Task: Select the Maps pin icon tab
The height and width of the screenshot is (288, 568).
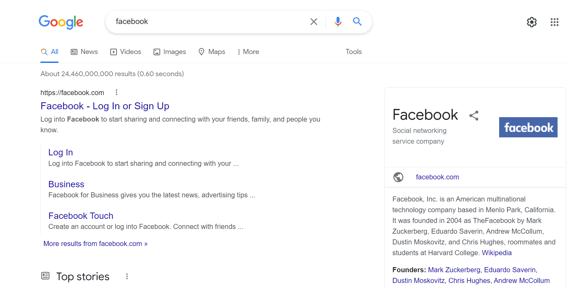Action: pyautogui.click(x=202, y=51)
